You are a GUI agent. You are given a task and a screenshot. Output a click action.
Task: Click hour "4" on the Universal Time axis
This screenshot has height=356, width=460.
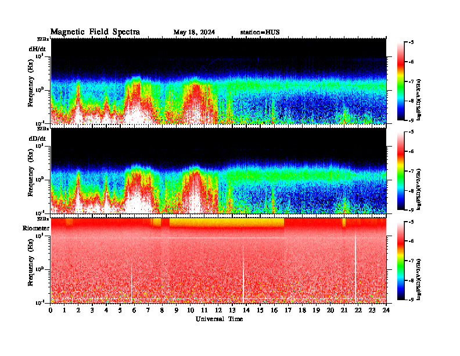106,310
